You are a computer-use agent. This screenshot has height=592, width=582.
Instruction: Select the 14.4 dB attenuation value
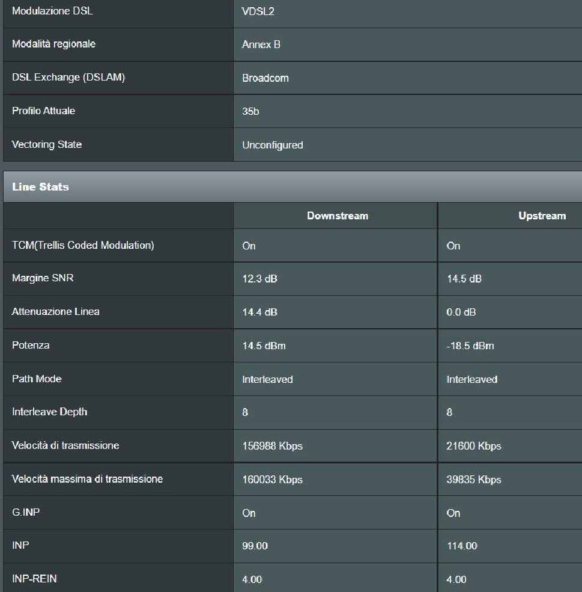[259, 313]
